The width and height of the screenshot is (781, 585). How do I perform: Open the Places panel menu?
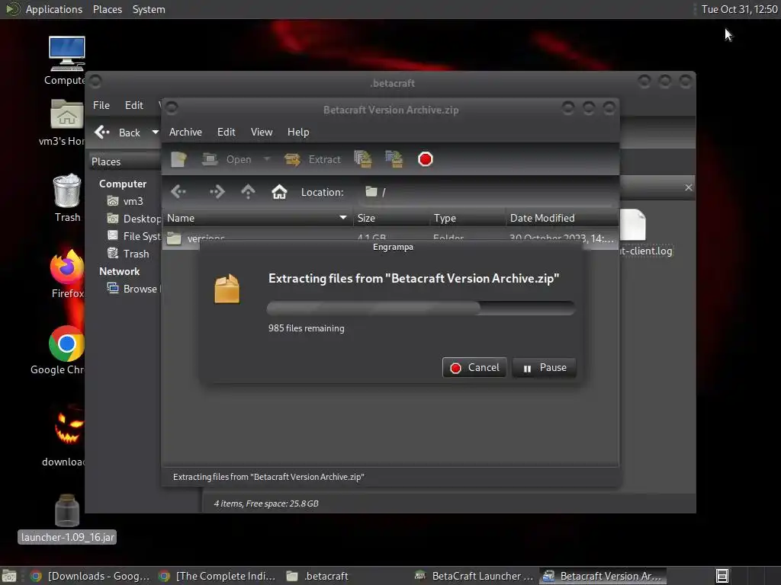pos(107,9)
